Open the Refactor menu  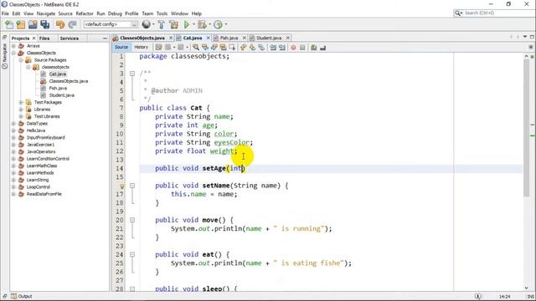(x=85, y=13)
